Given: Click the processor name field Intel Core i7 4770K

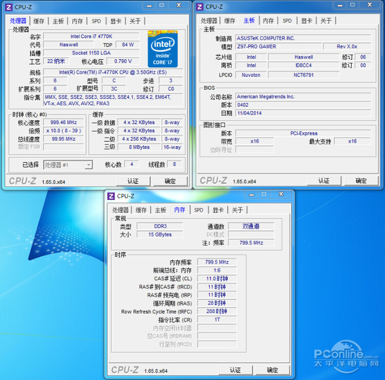Looking at the screenshot, I should 91,37.
